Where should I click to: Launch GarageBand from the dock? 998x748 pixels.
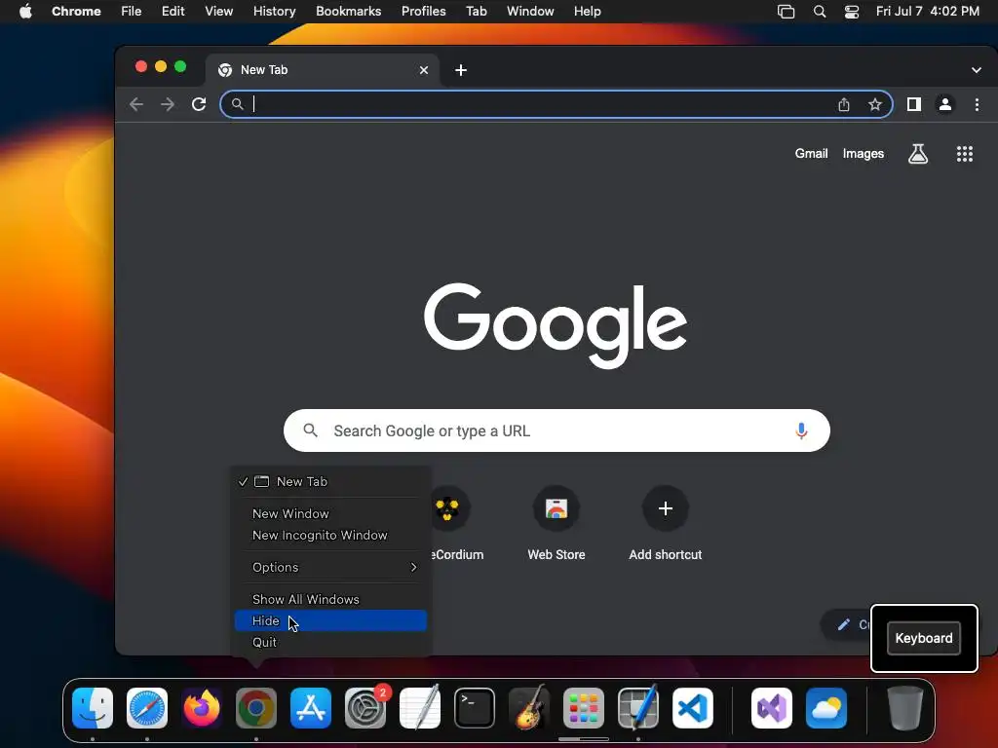[x=529, y=707]
